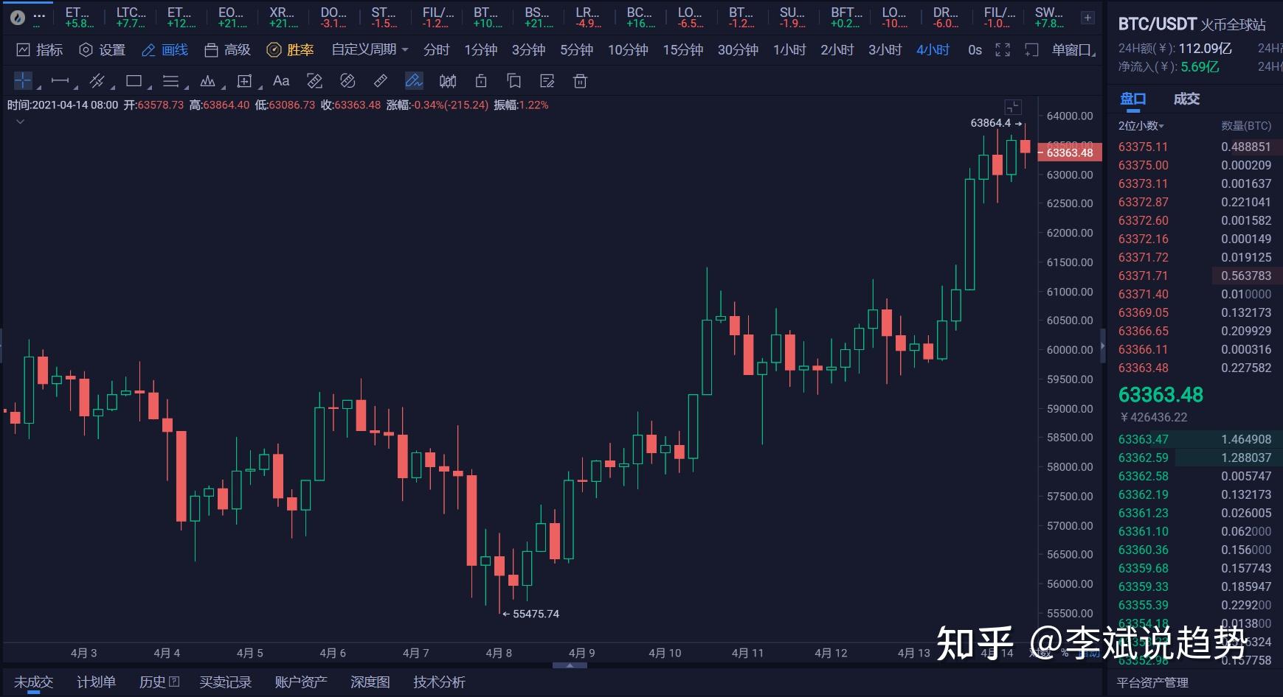1283x697 pixels.
Task: Expand the info bar chevron below the time label
Action: click(20, 121)
